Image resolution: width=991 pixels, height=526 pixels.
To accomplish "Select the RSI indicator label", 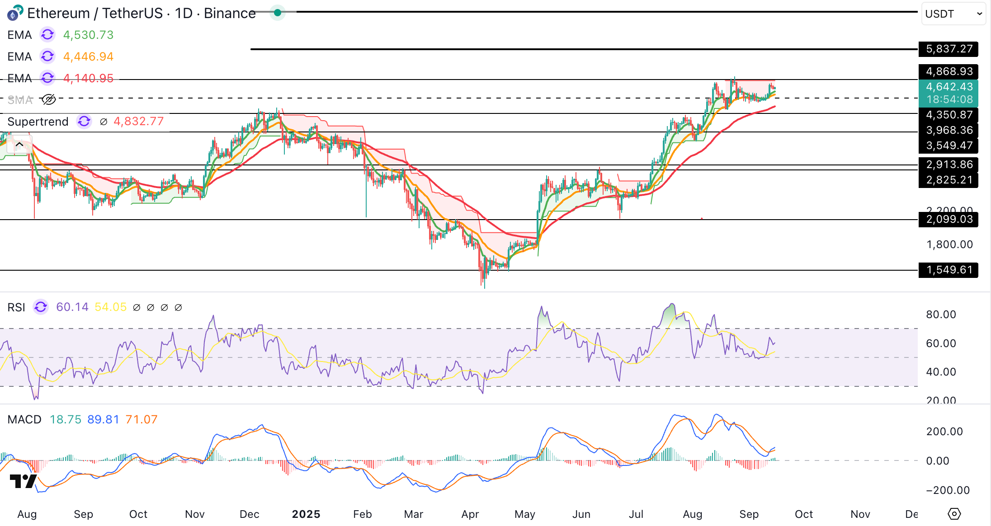I will tap(16, 307).
